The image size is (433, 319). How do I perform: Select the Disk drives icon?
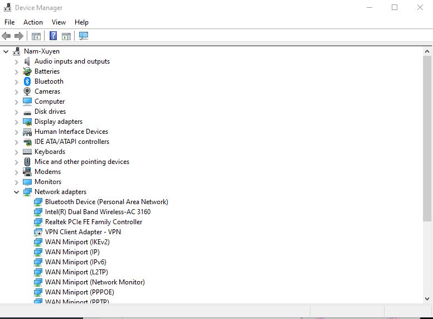tap(27, 112)
